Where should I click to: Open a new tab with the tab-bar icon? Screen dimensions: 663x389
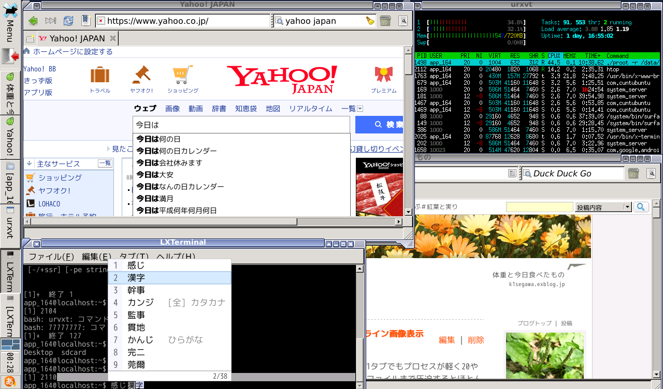point(30,38)
